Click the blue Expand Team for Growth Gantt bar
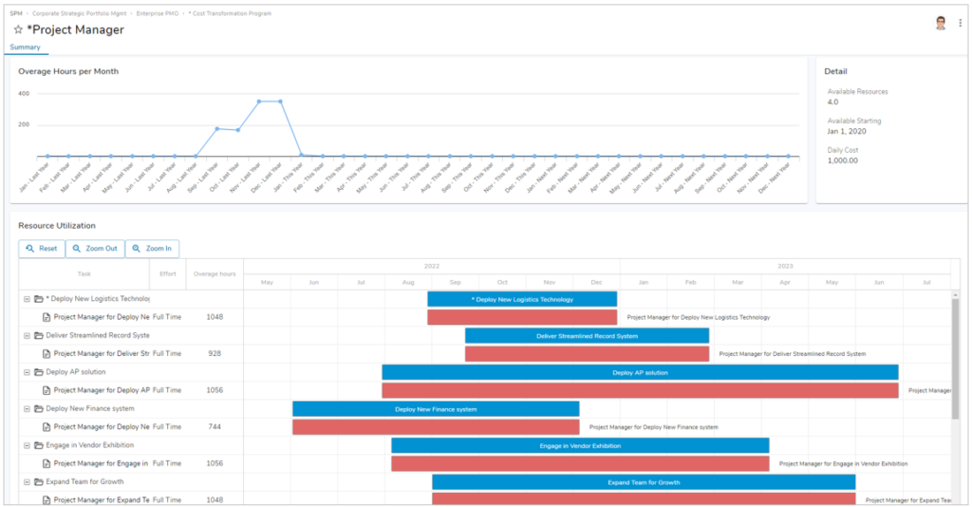 (645, 482)
